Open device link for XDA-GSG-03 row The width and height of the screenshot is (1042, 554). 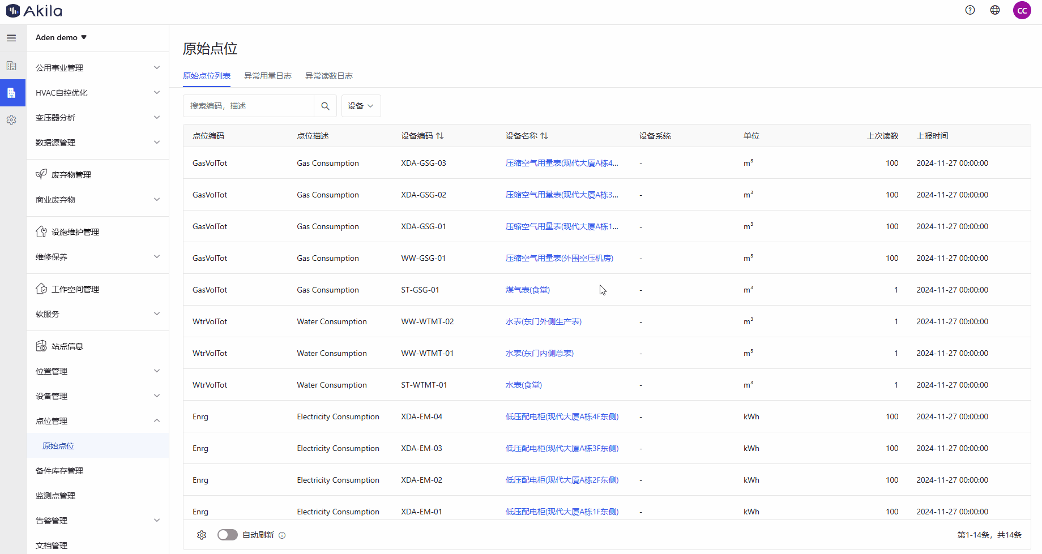(562, 163)
